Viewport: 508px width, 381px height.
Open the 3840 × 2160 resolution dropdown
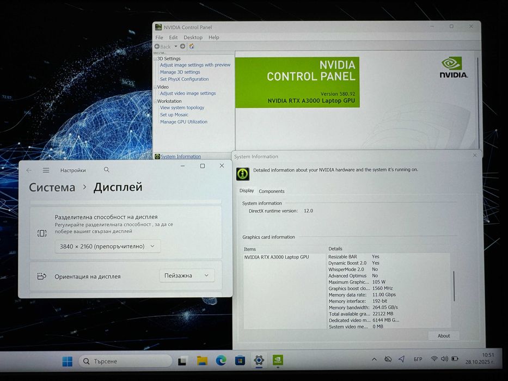pyautogui.click(x=107, y=247)
